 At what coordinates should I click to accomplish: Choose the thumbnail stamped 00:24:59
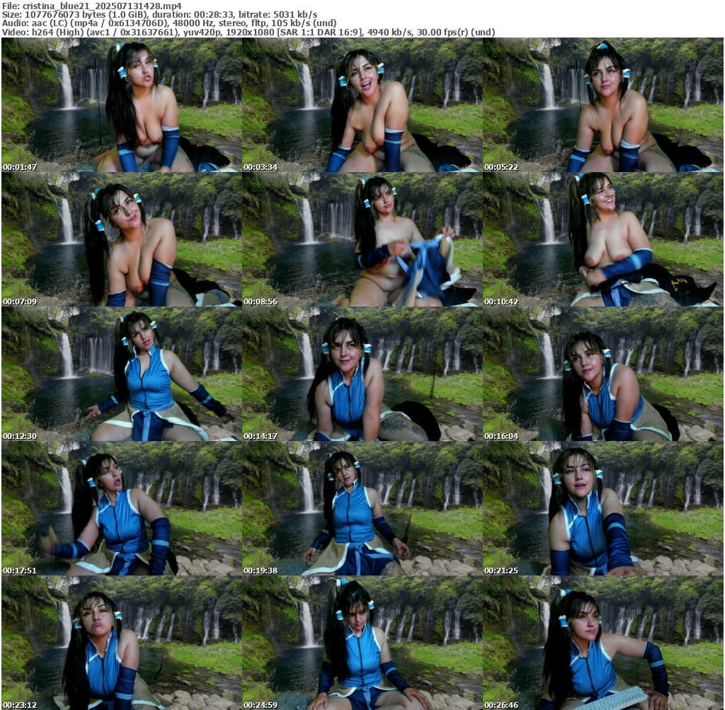click(x=362, y=643)
